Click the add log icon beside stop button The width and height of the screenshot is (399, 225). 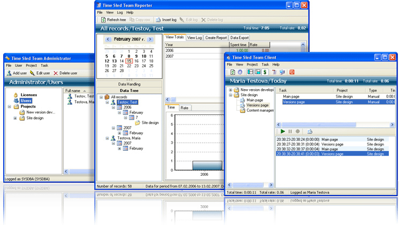[310, 131]
